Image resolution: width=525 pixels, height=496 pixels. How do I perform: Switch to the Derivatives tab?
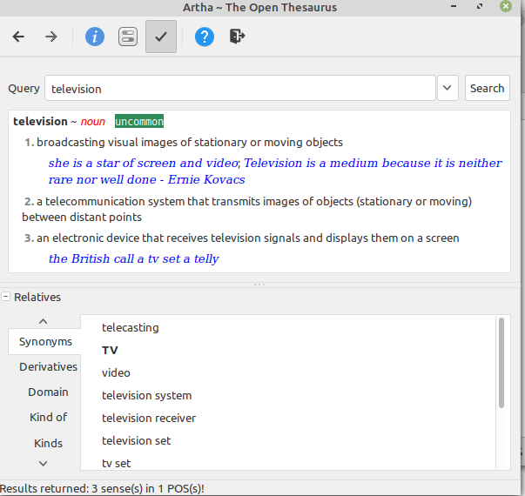coord(48,367)
